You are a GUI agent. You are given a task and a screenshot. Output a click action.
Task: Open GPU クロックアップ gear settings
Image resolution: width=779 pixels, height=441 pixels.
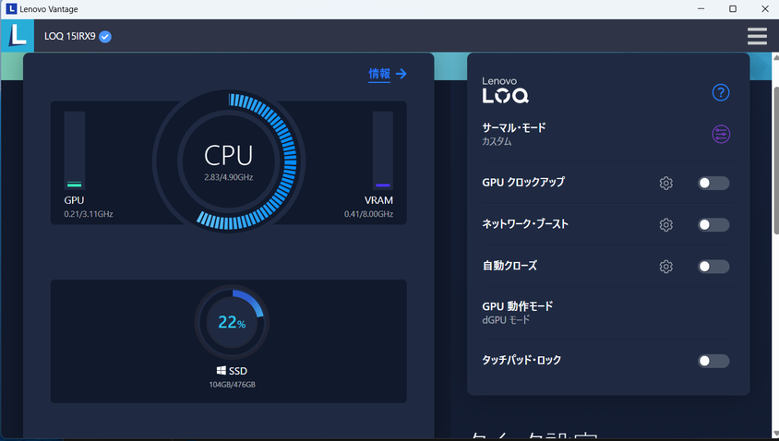[x=665, y=183]
